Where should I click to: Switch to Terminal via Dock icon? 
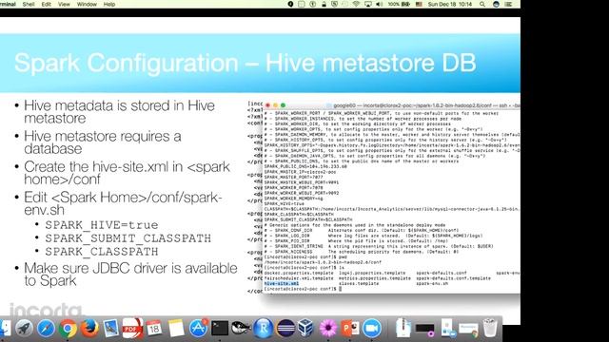(x=220, y=329)
